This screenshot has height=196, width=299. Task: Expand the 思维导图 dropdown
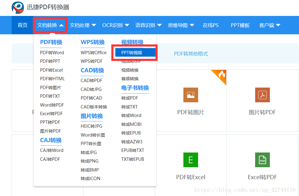(181, 25)
